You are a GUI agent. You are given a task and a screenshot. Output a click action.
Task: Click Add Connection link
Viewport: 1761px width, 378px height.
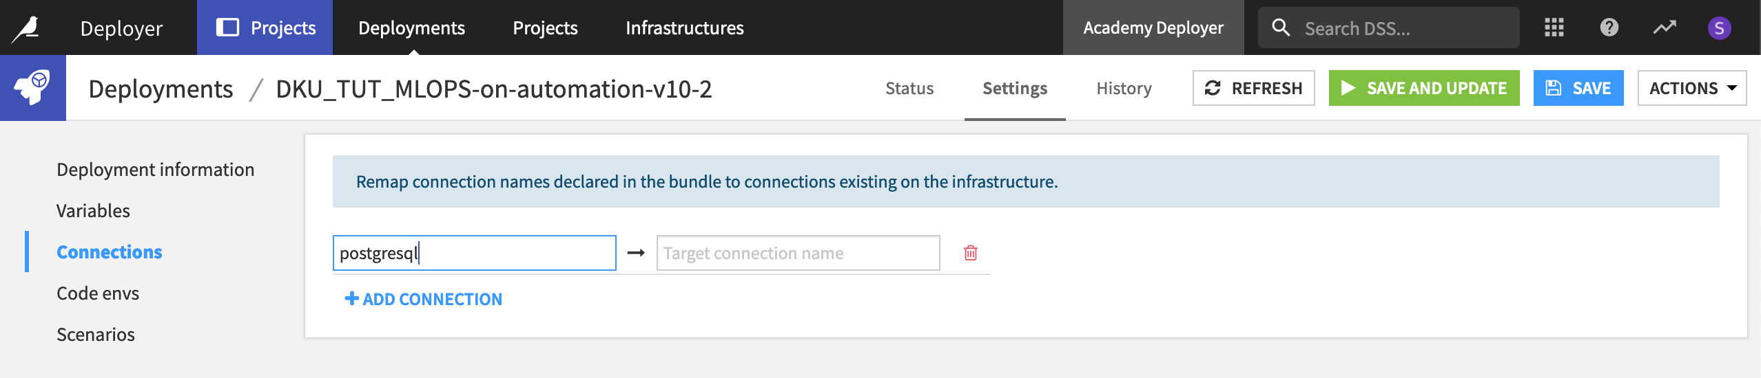click(x=424, y=299)
